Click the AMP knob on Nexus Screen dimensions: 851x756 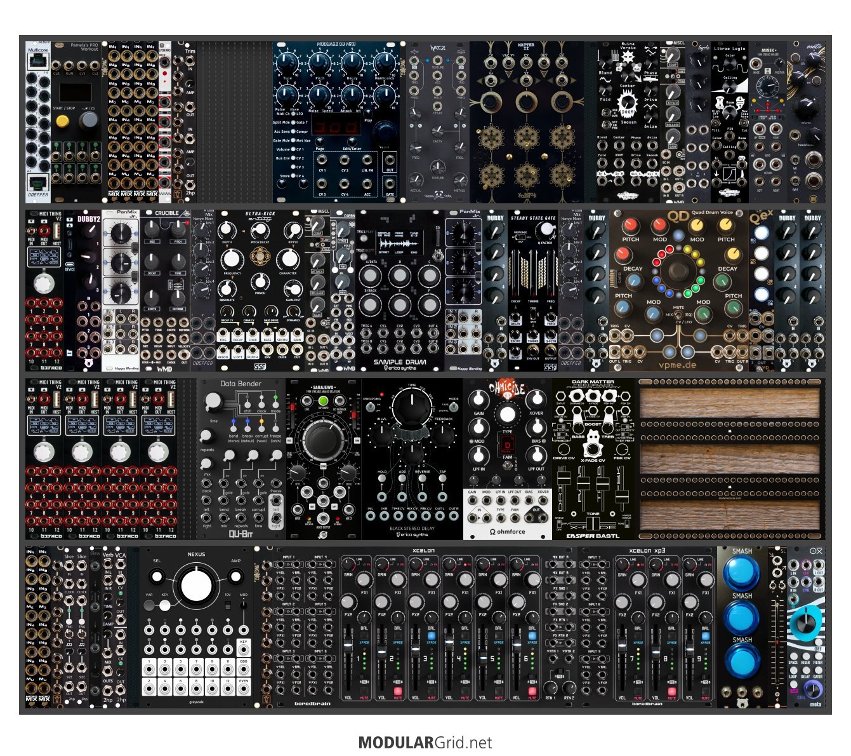pos(235,576)
